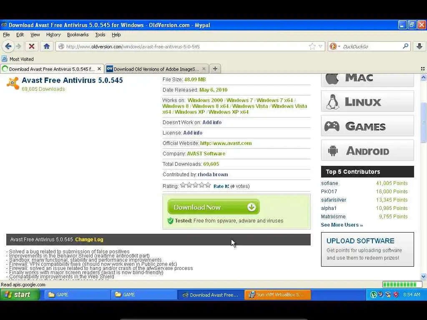Click See More Users link

tap(342, 225)
